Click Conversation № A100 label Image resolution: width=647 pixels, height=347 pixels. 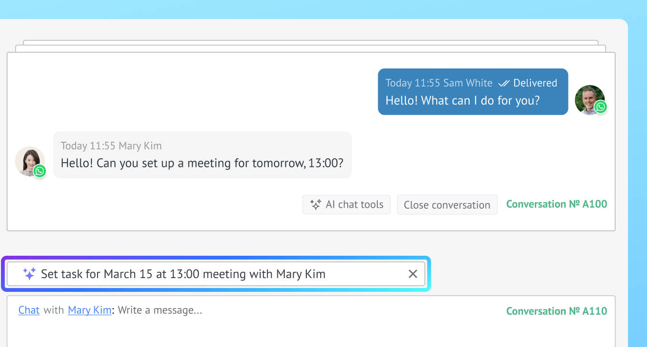tap(557, 204)
